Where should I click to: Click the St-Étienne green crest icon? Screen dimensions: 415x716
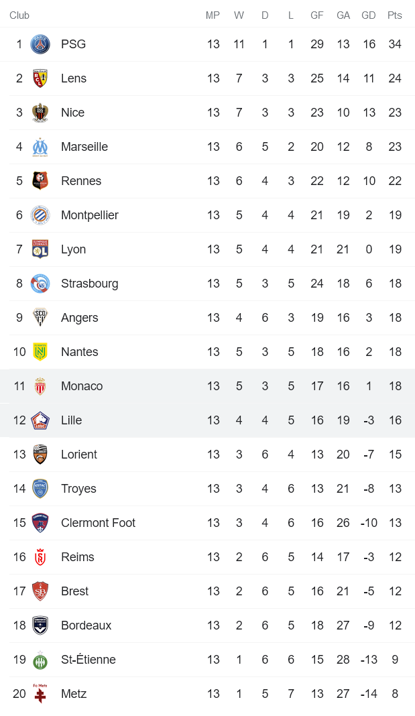40,660
